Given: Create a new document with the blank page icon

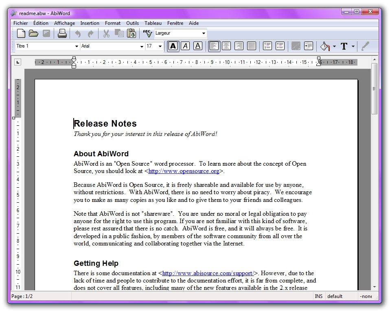Looking at the screenshot, I should 21,33.
